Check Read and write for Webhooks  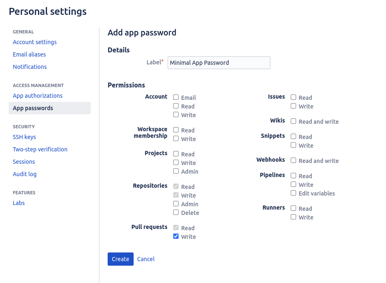(x=293, y=160)
